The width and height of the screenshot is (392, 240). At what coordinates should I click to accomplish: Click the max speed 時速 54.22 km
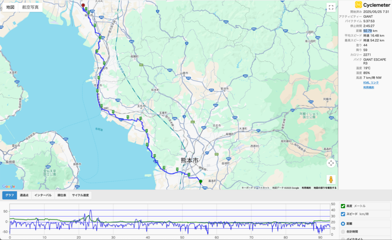click(374, 40)
